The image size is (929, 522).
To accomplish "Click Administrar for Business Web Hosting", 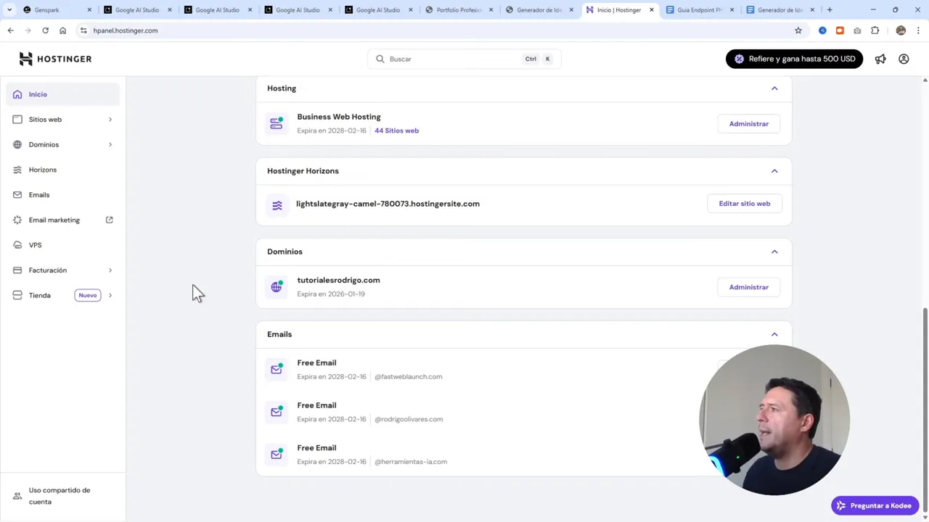I will pos(748,123).
